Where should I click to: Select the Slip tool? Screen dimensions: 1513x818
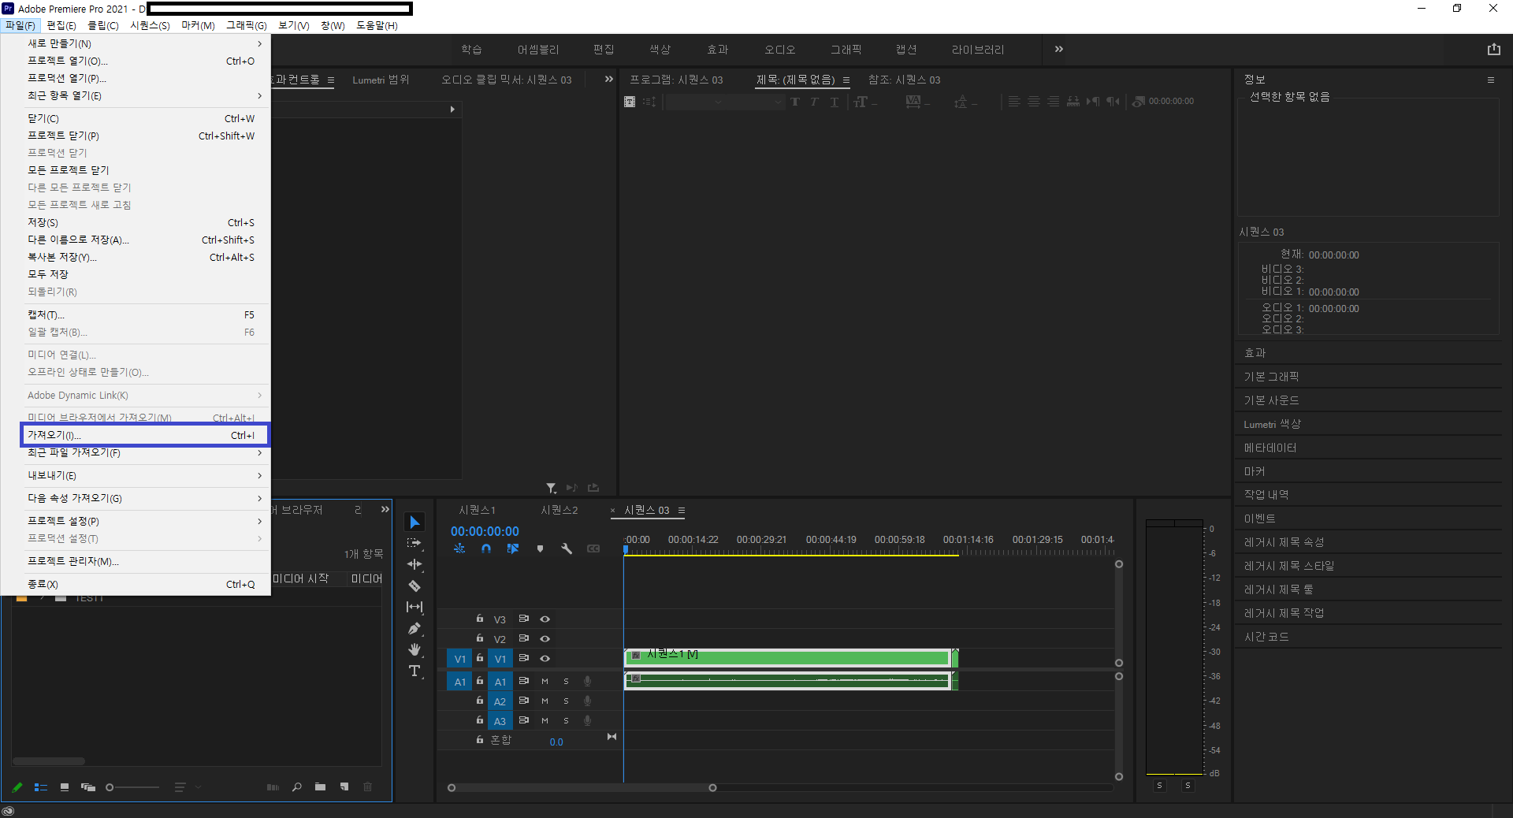(414, 607)
